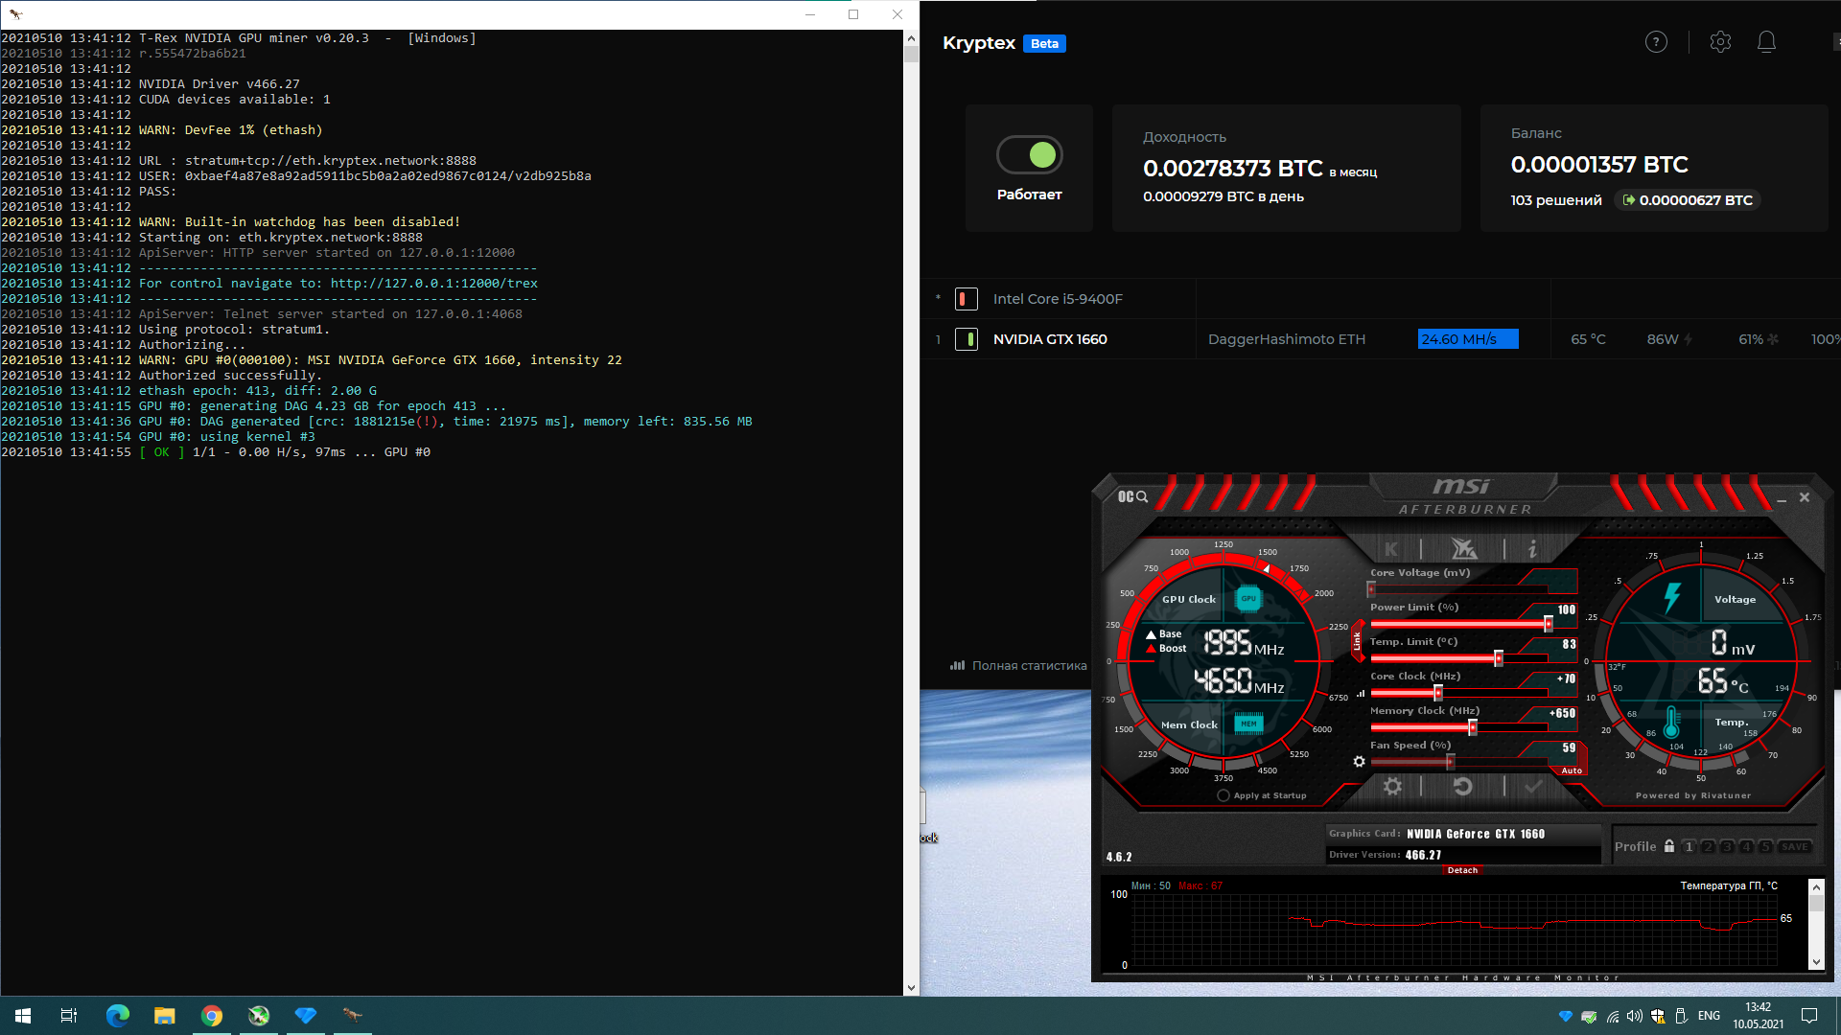Click the +650 memory clock value field
1841x1035 pixels.
coord(1562,713)
